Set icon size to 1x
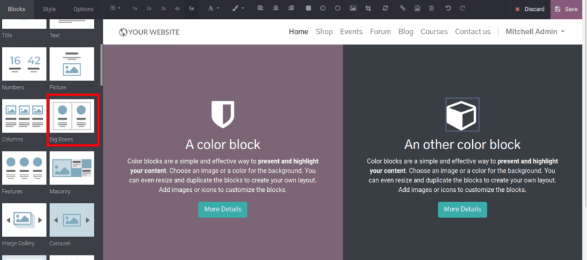 [x=135, y=9]
